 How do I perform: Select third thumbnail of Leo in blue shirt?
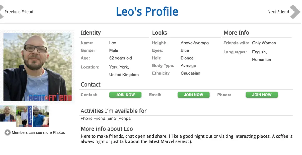coord(41,116)
